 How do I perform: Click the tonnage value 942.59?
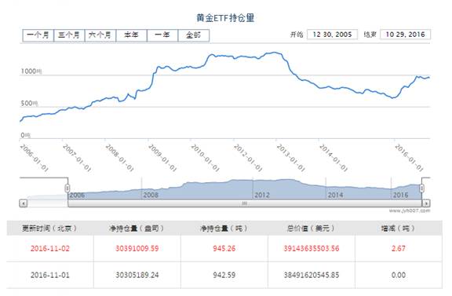click(224, 275)
